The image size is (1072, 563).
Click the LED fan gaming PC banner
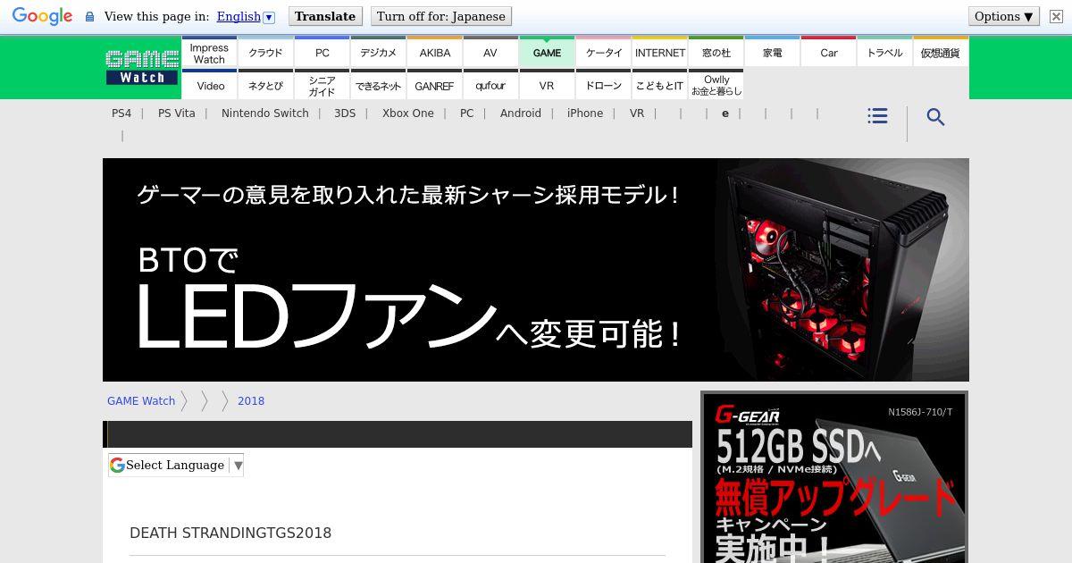coord(536,270)
